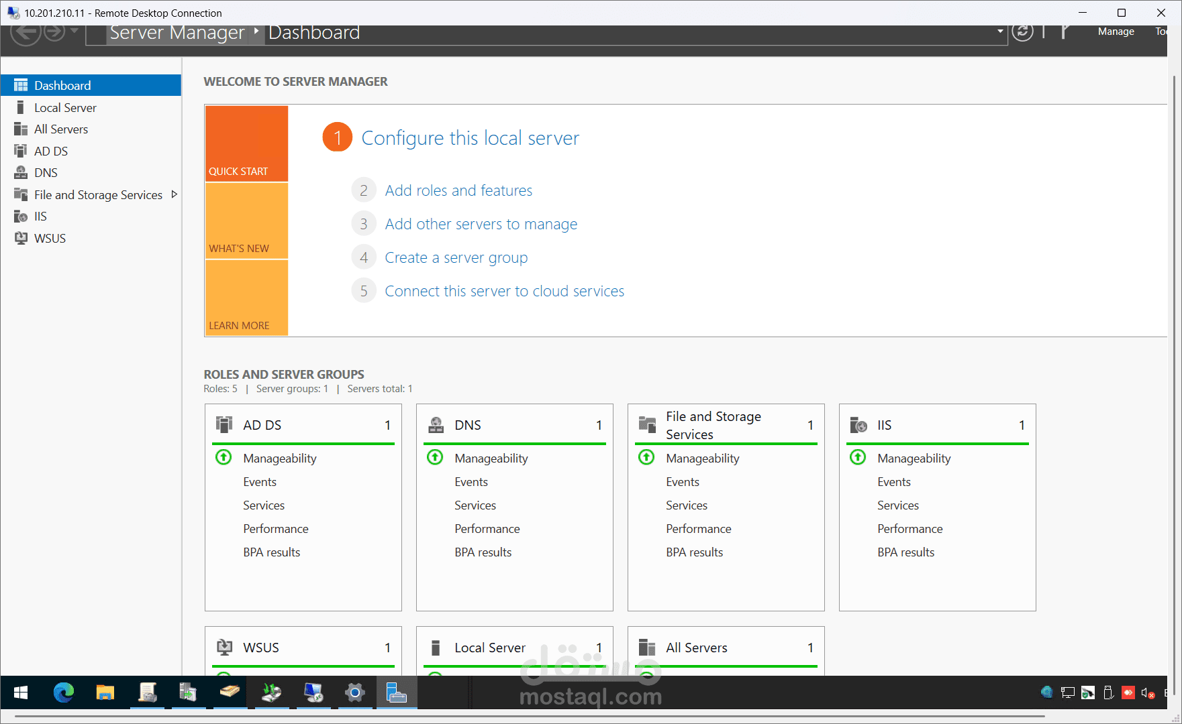Open Events in File and Storage Services tile
Viewport: 1182px width, 724px height.
(x=683, y=481)
